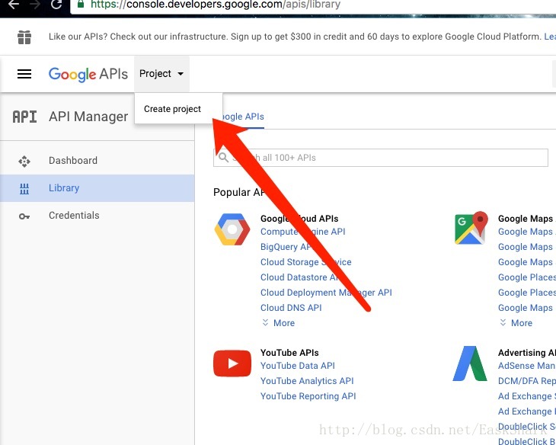Click the Credentials key icon

[x=24, y=216]
